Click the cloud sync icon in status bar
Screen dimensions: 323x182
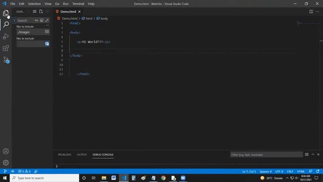(x=13, y=171)
